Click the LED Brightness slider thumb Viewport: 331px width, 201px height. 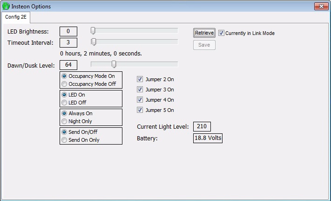[x=93, y=31]
